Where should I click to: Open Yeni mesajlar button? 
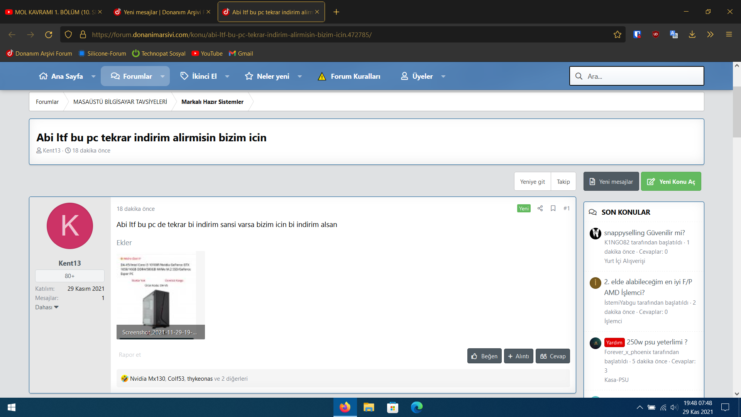(x=611, y=181)
